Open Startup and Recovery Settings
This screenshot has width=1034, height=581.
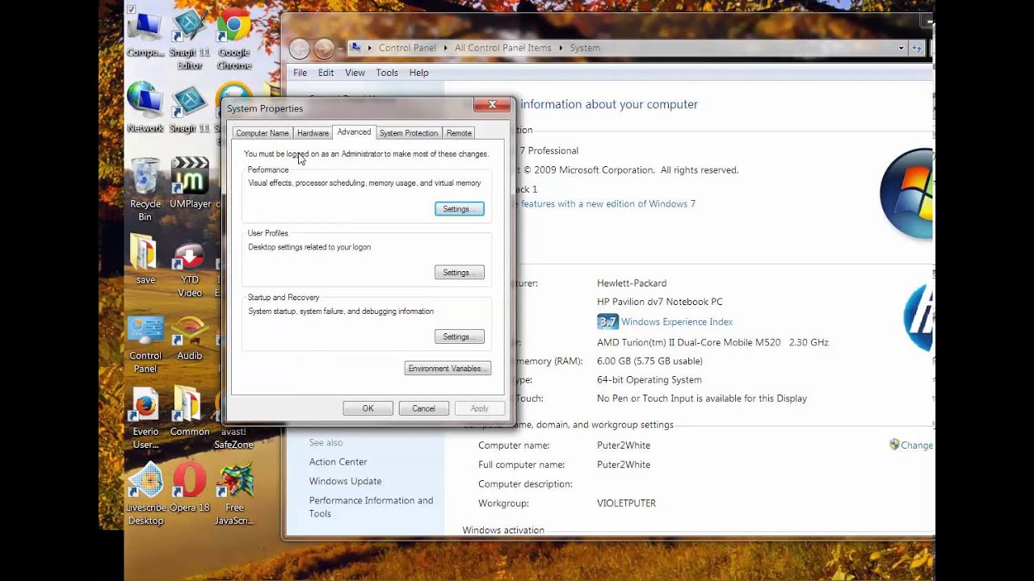[460, 336]
